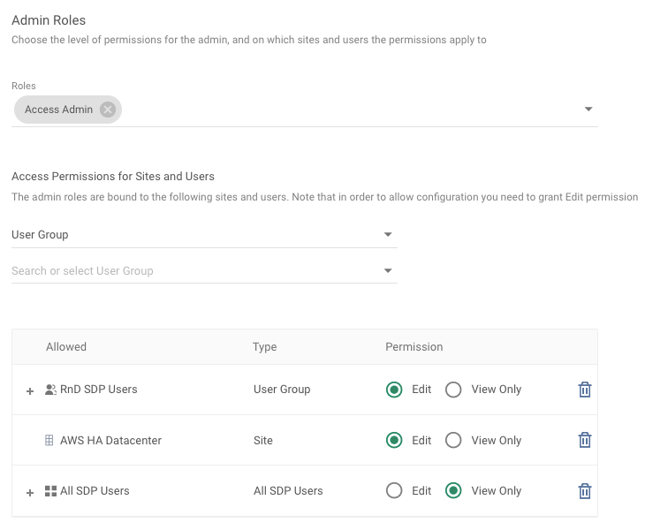This screenshot has width=653, height=530.
Task: Select Edit for RnD SDP Users
Action: 394,390
